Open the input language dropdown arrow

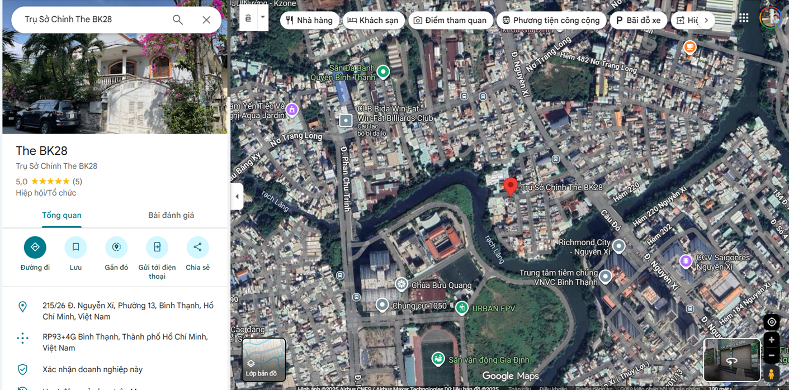[x=262, y=17]
